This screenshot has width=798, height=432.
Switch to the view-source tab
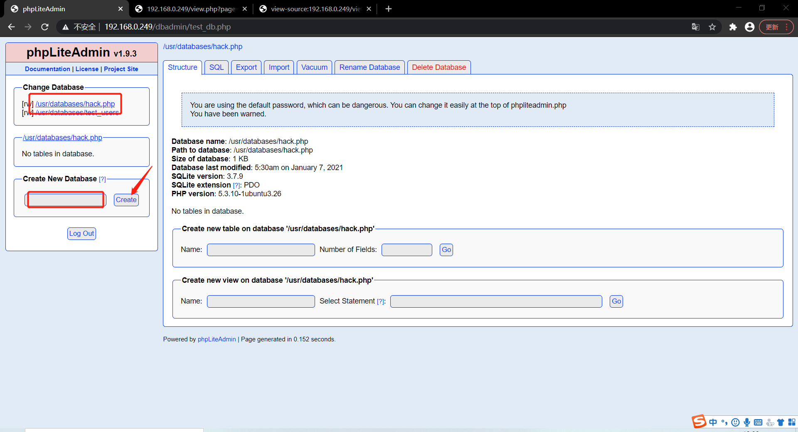point(315,9)
